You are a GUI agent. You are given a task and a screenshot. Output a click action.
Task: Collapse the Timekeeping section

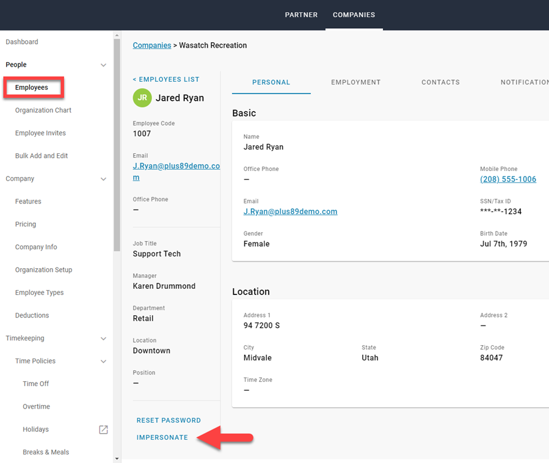103,338
